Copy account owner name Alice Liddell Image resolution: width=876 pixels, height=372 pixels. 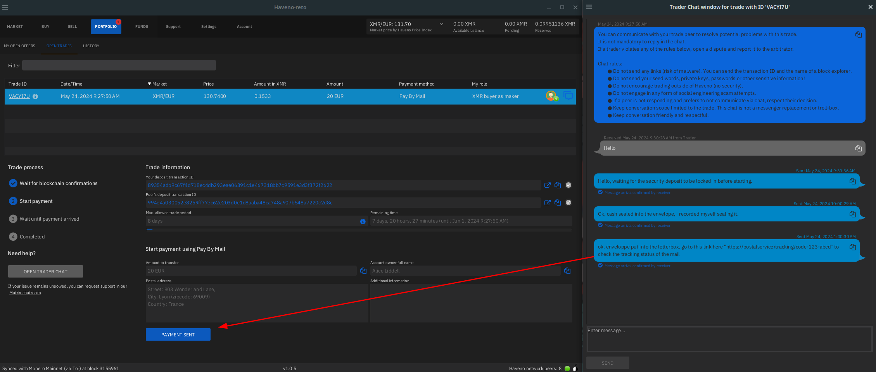coord(567,271)
